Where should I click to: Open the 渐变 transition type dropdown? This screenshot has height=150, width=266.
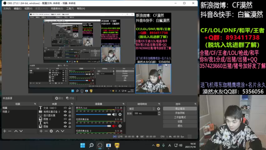[142, 109]
